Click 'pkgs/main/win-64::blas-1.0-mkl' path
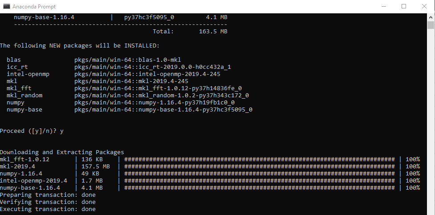 pos(128,60)
